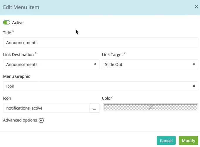200x147 pixels.
Task: Expand Advanced options chevron icon
Action: coord(41,120)
